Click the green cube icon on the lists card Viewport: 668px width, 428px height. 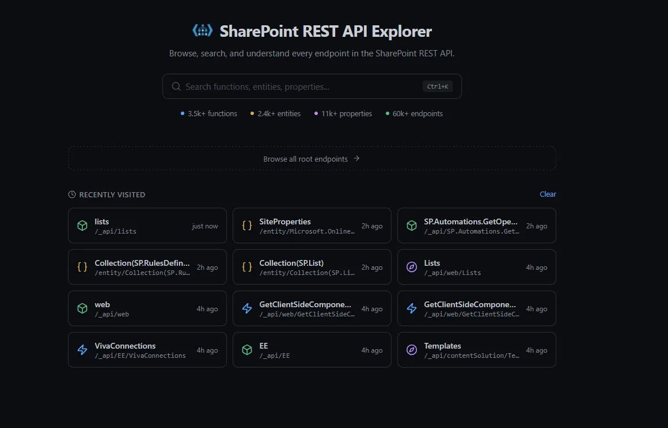(x=82, y=226)
